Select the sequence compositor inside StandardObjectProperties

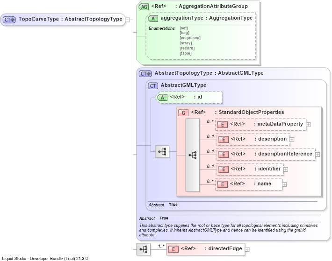193,155
